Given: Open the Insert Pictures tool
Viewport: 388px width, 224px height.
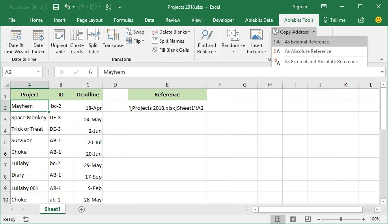Looking at the screenshot, I should (257, 41).
